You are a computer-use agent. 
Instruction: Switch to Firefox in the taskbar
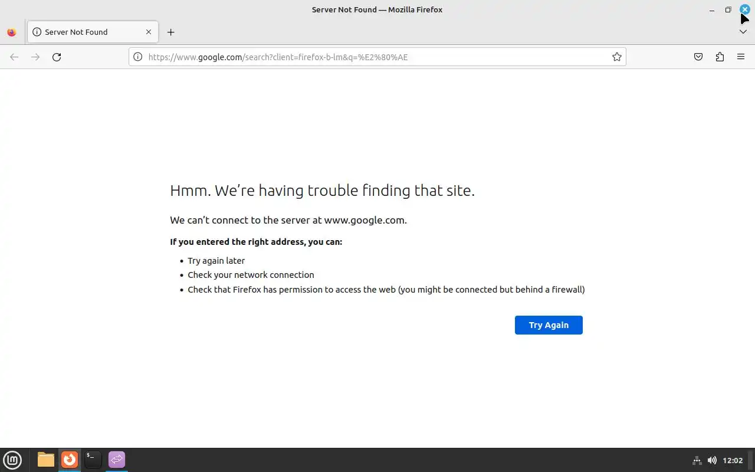pyautogui.click(x=70, y=460)
